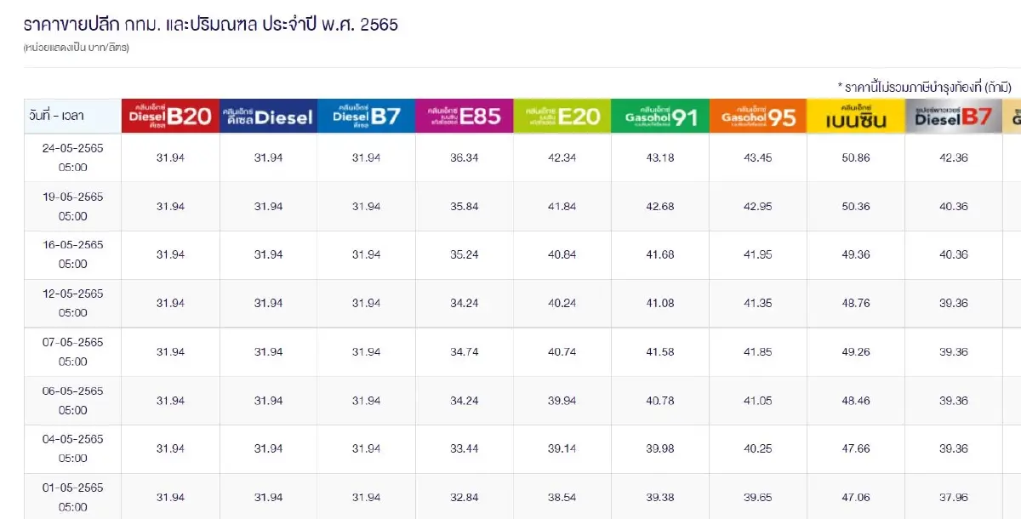Click the benzene price 48.76
The width and height of the screenshot is (1021, 519).
tap(856, 303)
